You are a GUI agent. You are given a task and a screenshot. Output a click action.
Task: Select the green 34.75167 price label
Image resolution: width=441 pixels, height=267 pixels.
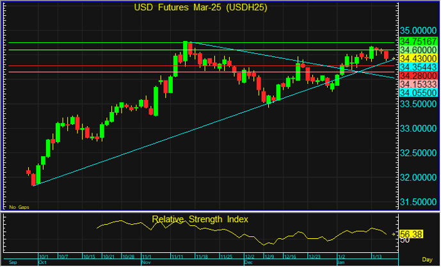(x=414, y=41)
